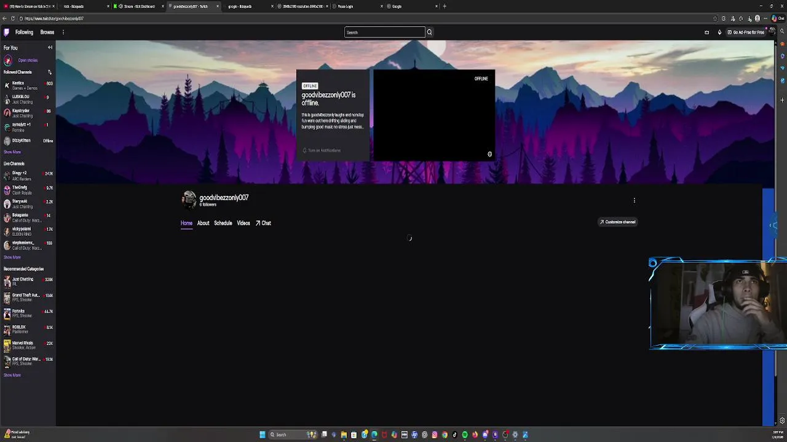
Task: Open Spotify from taskbar
Action: [x=465, y=435]
